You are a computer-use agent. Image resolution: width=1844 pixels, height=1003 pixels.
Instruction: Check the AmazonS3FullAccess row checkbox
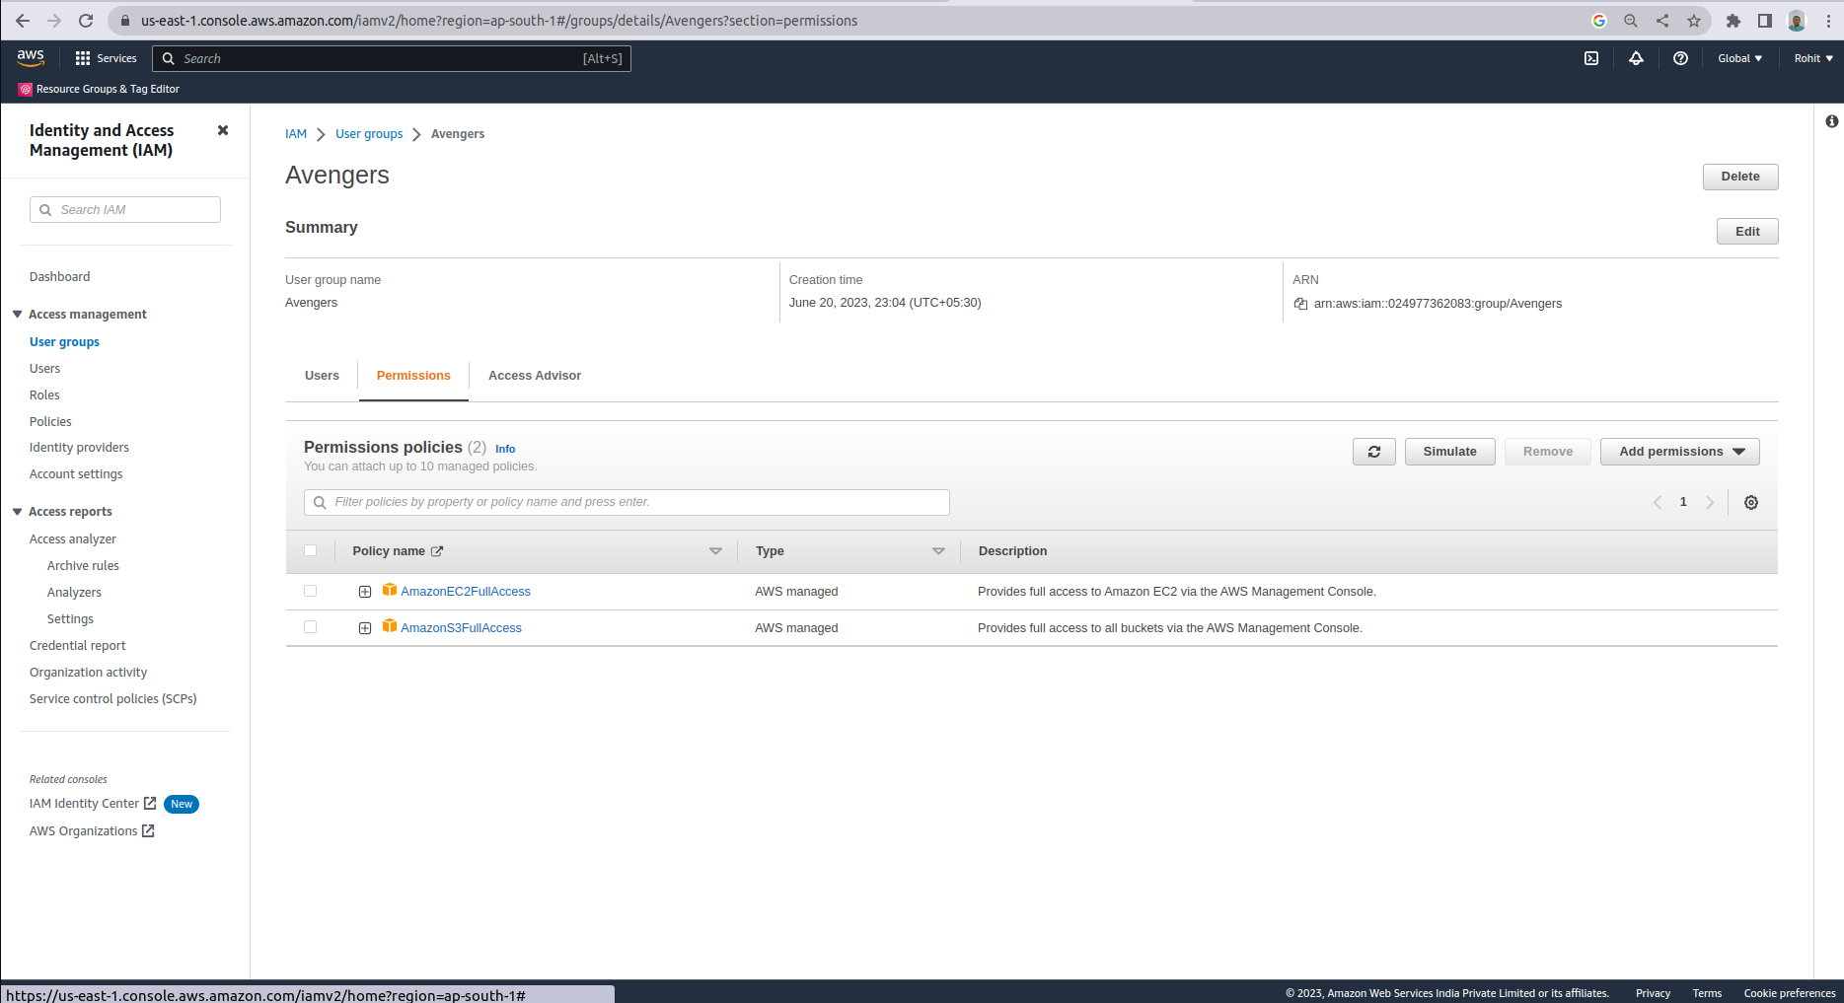[311, 627]
